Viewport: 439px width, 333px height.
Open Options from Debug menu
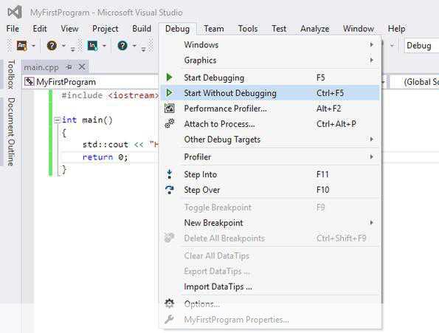click(270, 304)
